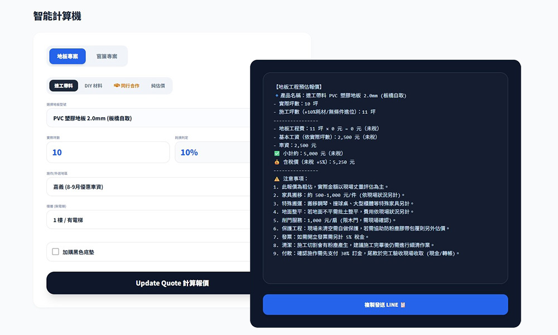Image resolution: width=558 pixels, height=335 pixels.
Task: Click note 7 about 發票 5% 稅金
Action: (x=321, y=237)
